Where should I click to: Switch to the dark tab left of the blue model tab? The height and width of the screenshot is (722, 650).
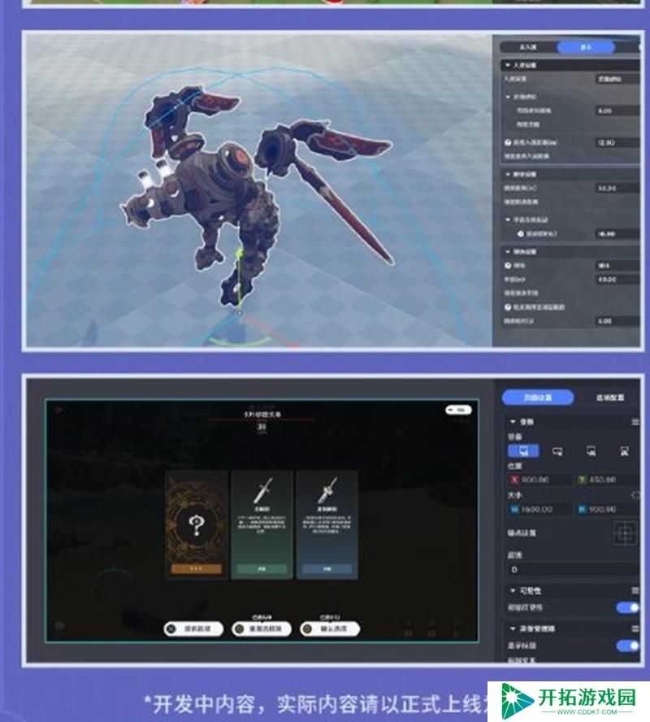(528, 47)
